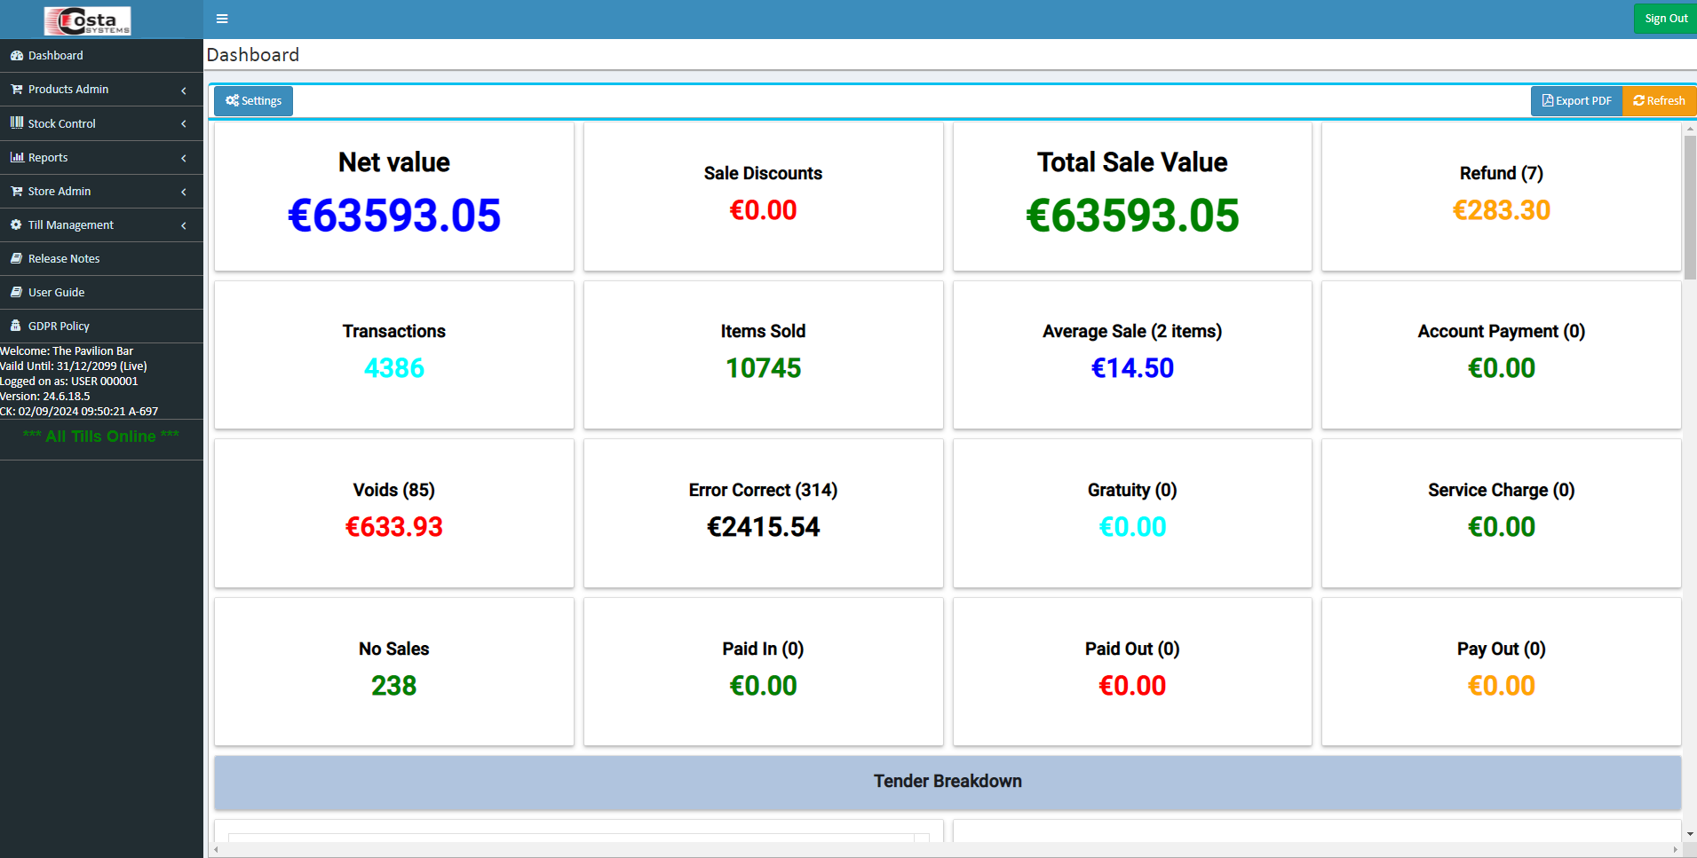The height and width of the screenshot is (858, 1697).
Task: Click the Costa Systems logo
Action: (x=88, y=20)
